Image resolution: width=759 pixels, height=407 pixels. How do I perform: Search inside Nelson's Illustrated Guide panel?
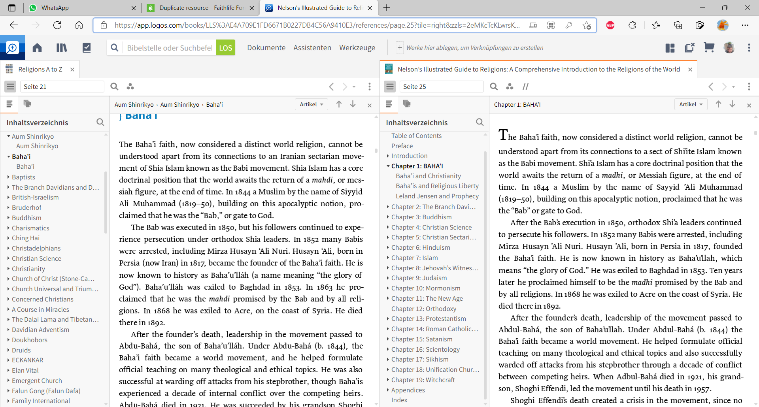coord(494,87)
